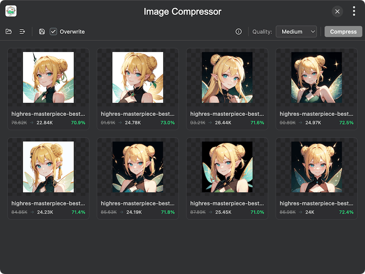Viewport: 365px width, 274px height.
Task: Open the info panel
Action: coord(238,32)
